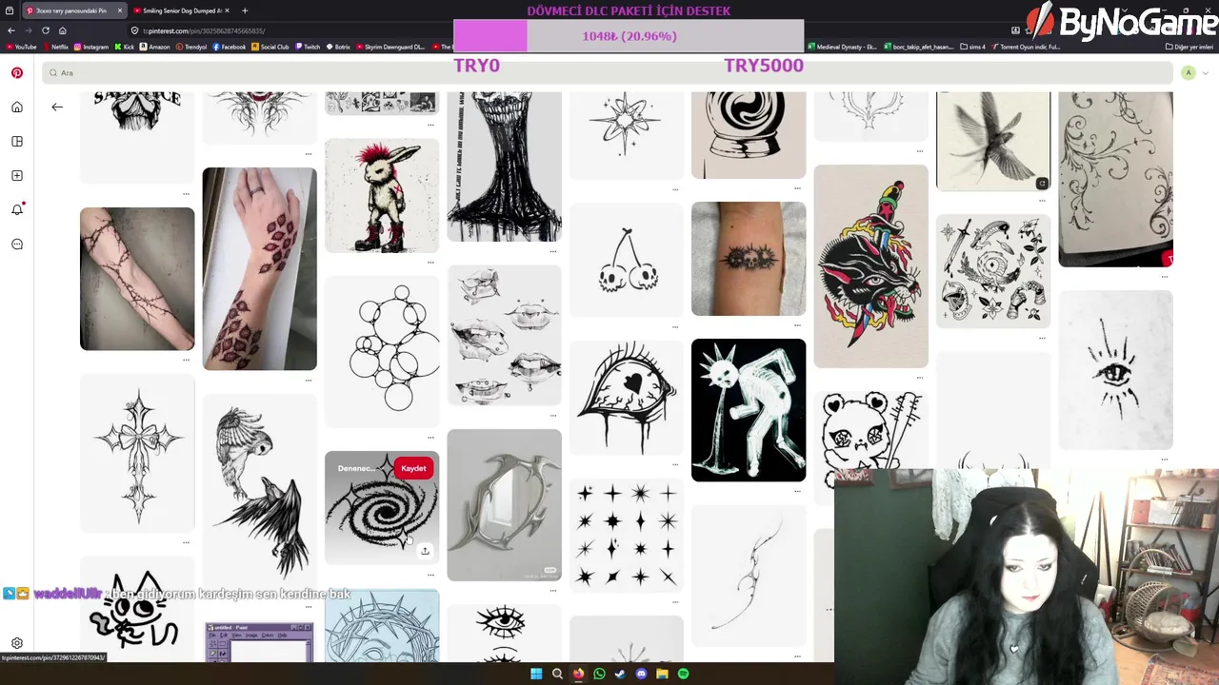The image size is (1219, 685).
Task: Open the thorn vine arm tattoo pin
Action: 137,279
